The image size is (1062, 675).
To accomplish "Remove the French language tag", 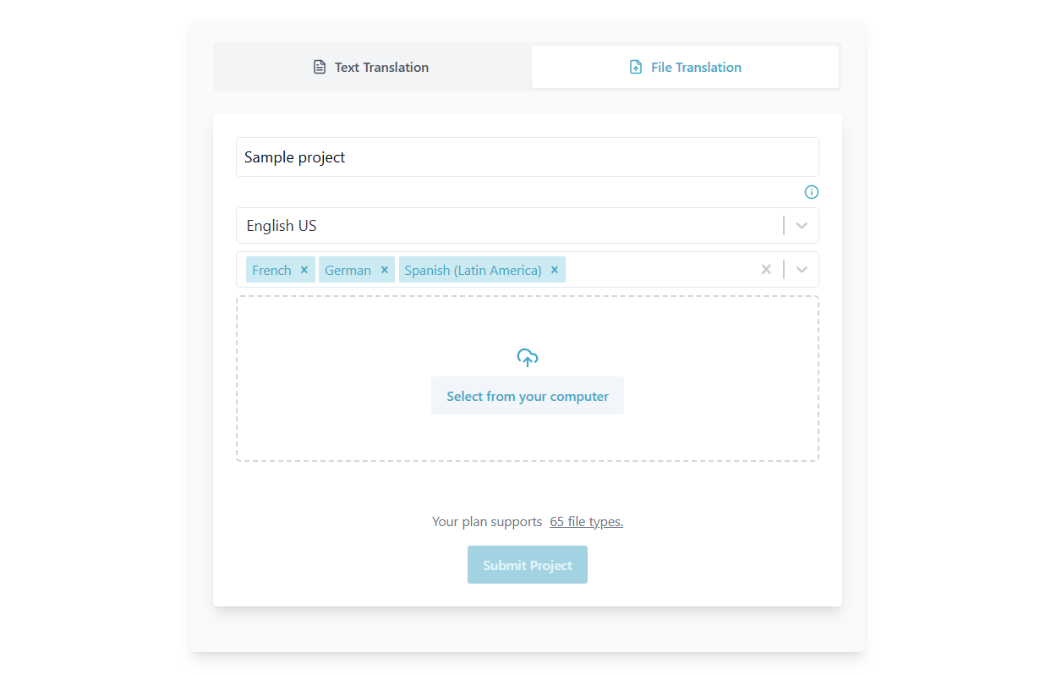I will (304, 269).
